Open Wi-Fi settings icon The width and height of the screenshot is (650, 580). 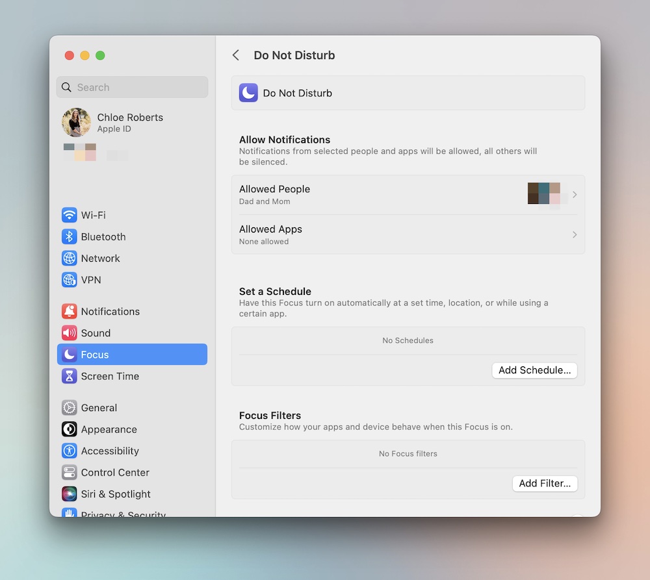pyautogui.click(x=70, y=215)
